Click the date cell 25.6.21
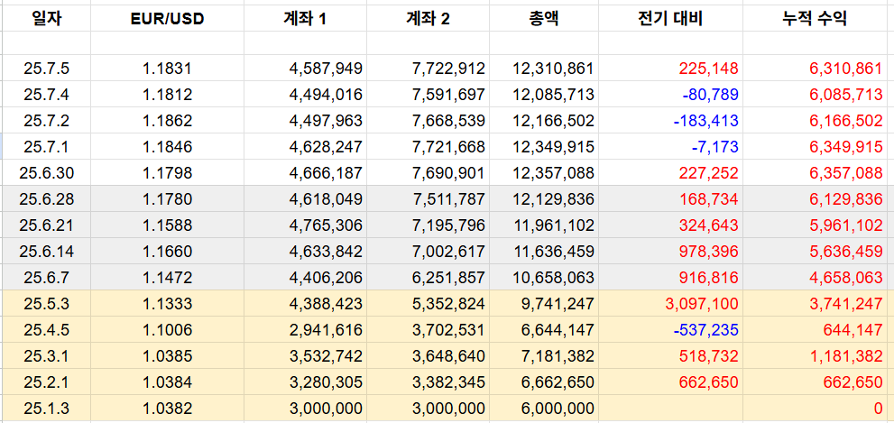This screenshot has height=423, width=894. (46, 225)
